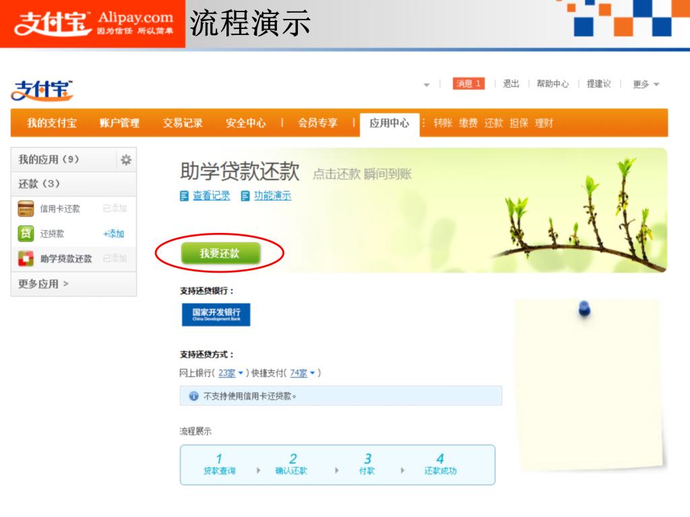Click the 查看记录 document icon
The image size is (690, 517).
(184, 196)
